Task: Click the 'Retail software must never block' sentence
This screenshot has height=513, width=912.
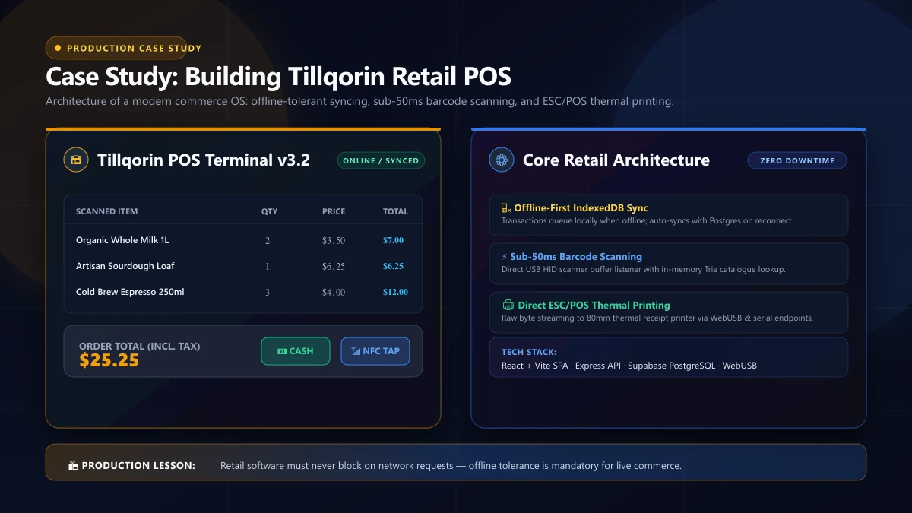Action: 451,465
